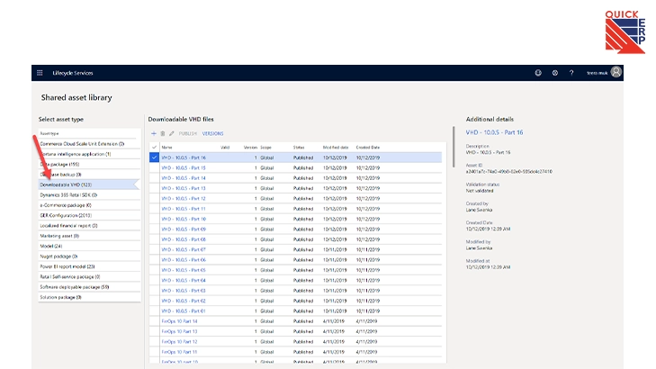Open FinOps 10 Part 14 file link
The width and height of the screenshot is (656, 369).
click(x=179, y=321)
